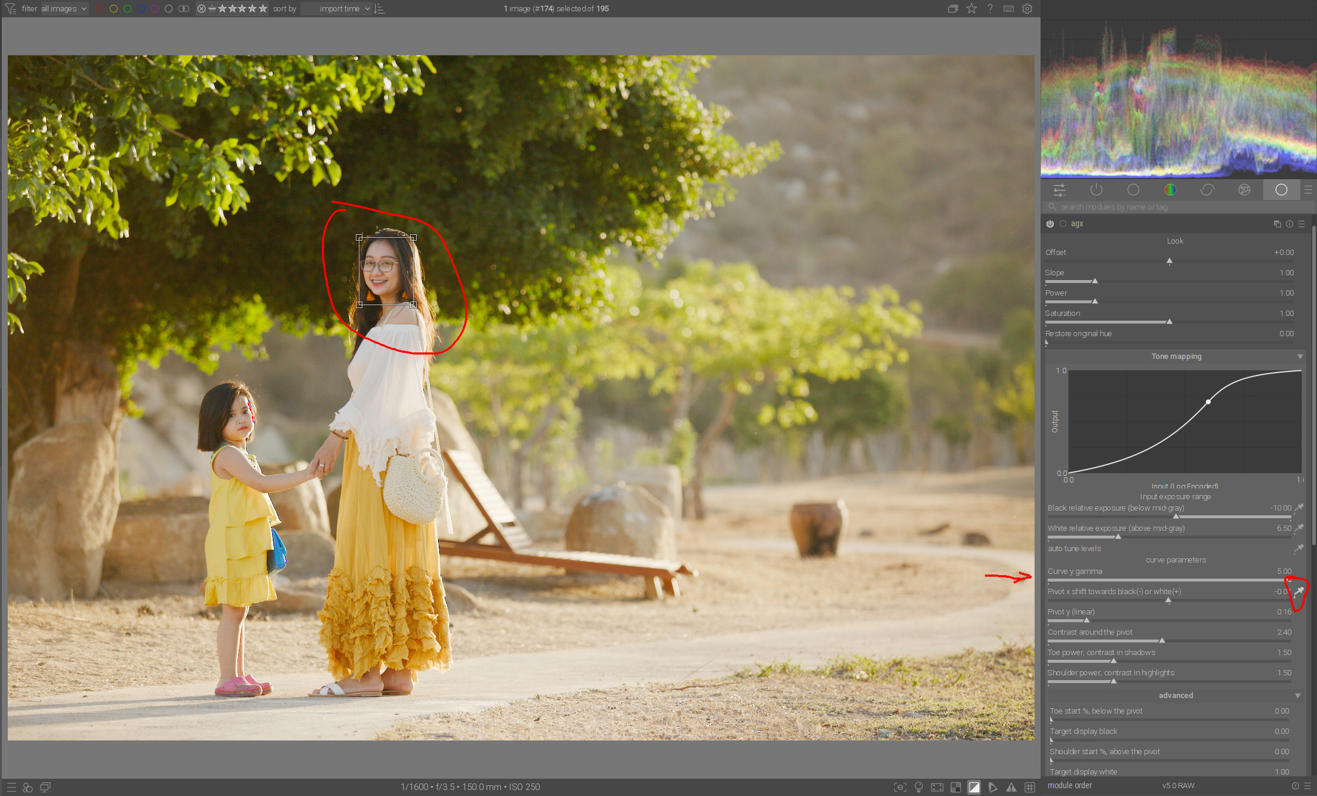
Task: Collapse the Tone mapping section
Action: [x=1300, y=356]
